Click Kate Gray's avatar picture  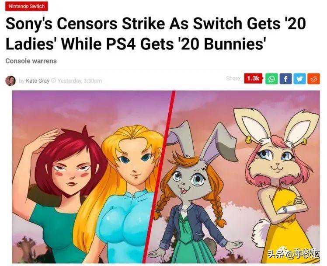[x=10, y=81]
